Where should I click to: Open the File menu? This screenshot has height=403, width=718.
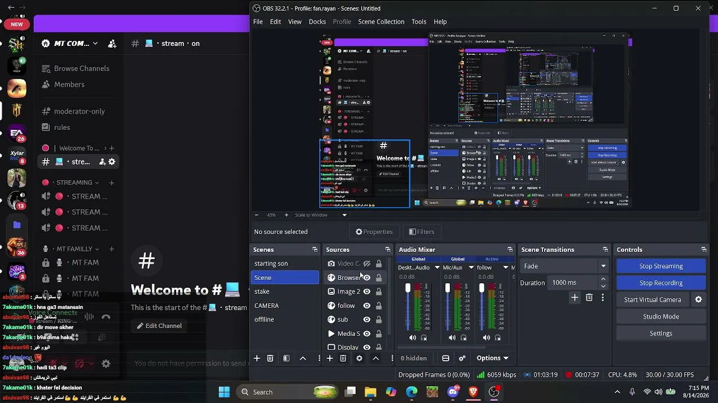click(x=258, y=22)
